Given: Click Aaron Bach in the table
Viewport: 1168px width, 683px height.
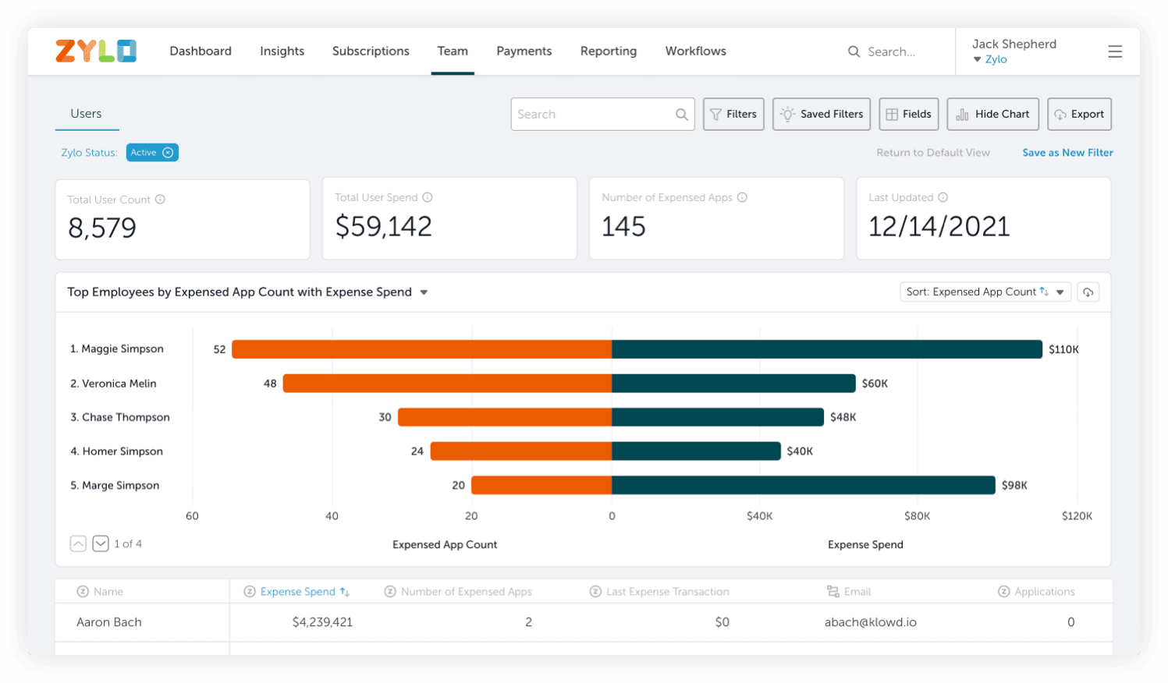Looking at the screenshot, I should (109, 622).
